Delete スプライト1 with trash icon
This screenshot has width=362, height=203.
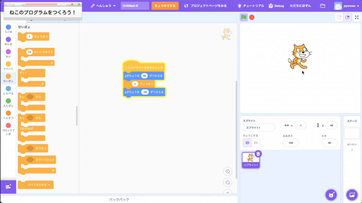click(x=258, y=154)
